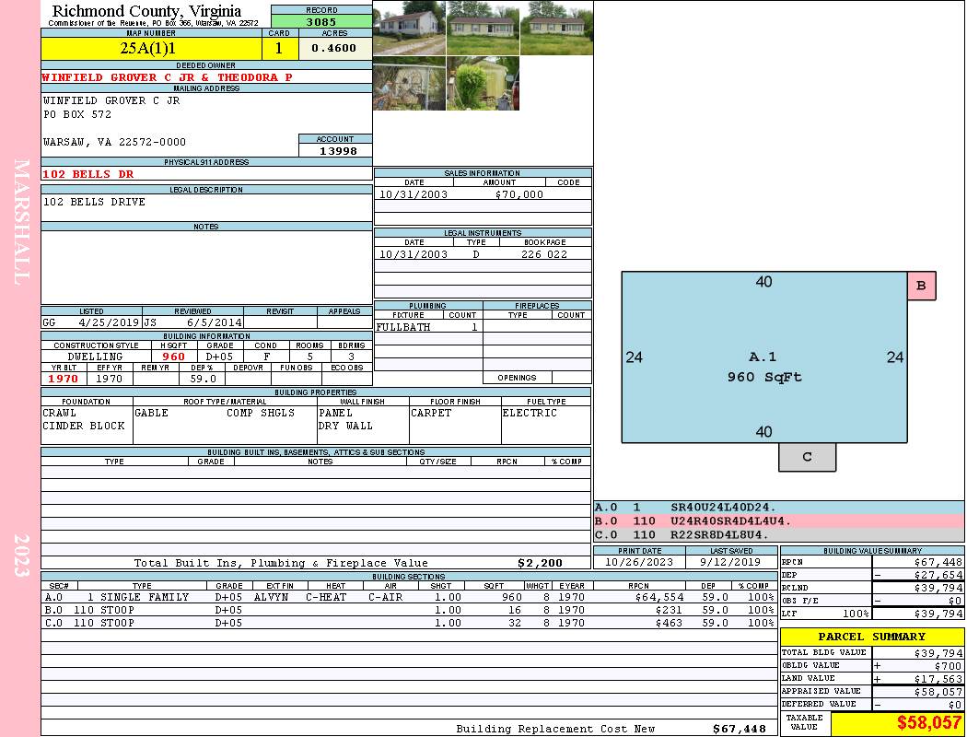This screenshot has width=967, height=737.
Task: Click the FULLBATH plumbing fixture row
Action: pyautogui.click(x=428, y=327)
